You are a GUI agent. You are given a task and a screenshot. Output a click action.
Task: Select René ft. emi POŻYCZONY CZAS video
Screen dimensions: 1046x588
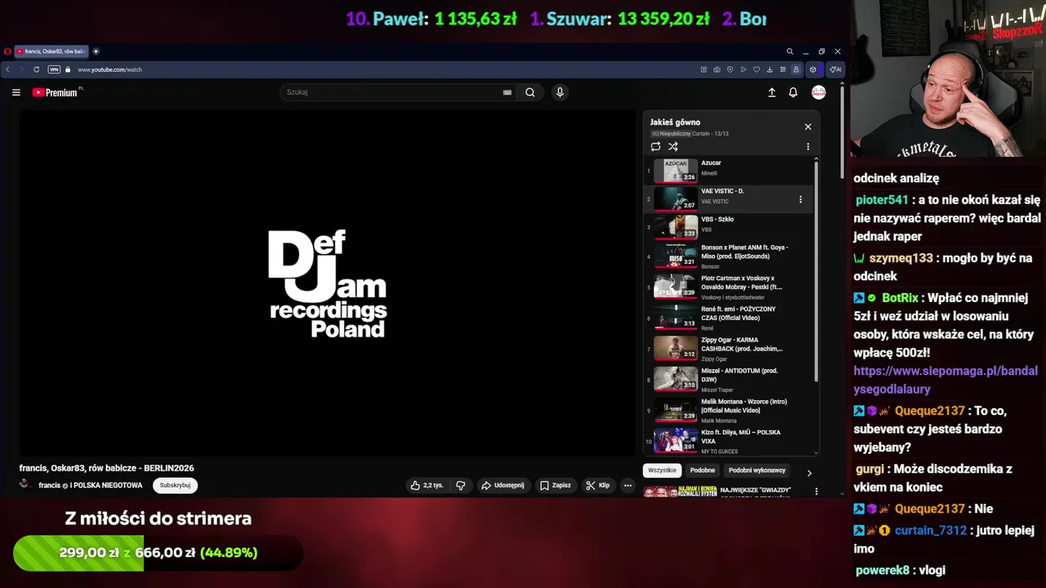[728, 318]
